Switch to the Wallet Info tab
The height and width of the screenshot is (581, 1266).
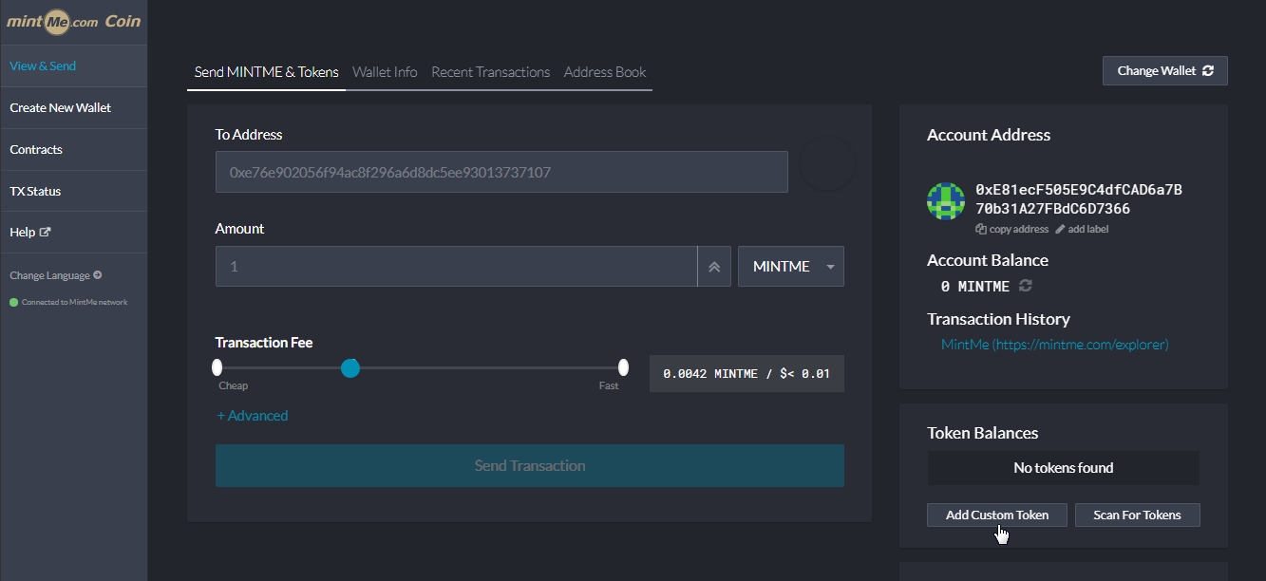tap(385, 72)
